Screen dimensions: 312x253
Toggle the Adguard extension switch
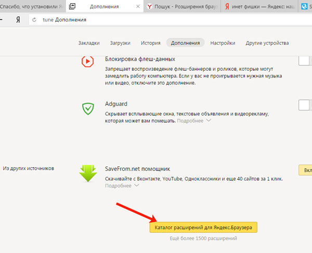coord(305,105)
